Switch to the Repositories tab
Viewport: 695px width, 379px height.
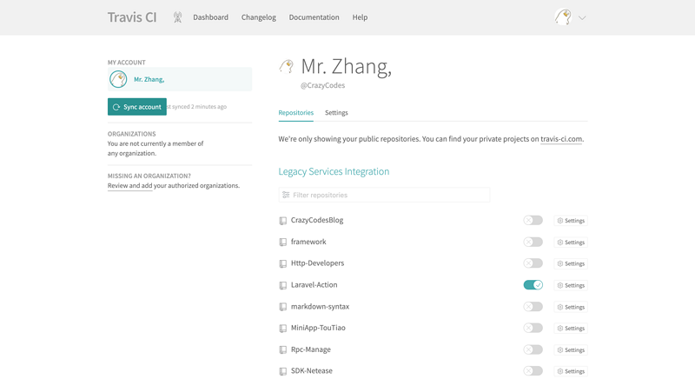(x=295, y=113)
